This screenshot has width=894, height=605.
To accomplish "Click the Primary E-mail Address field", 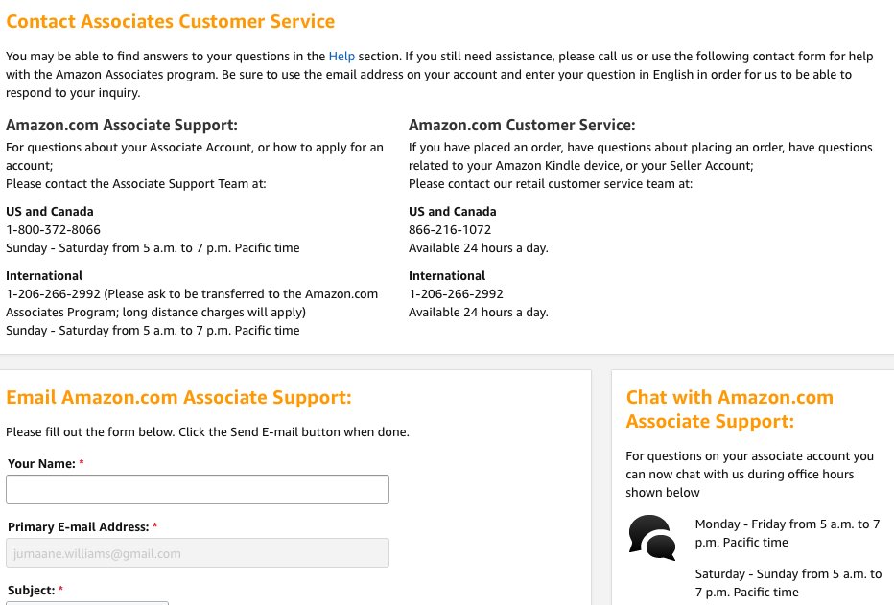I will click(x=197, y=552).
